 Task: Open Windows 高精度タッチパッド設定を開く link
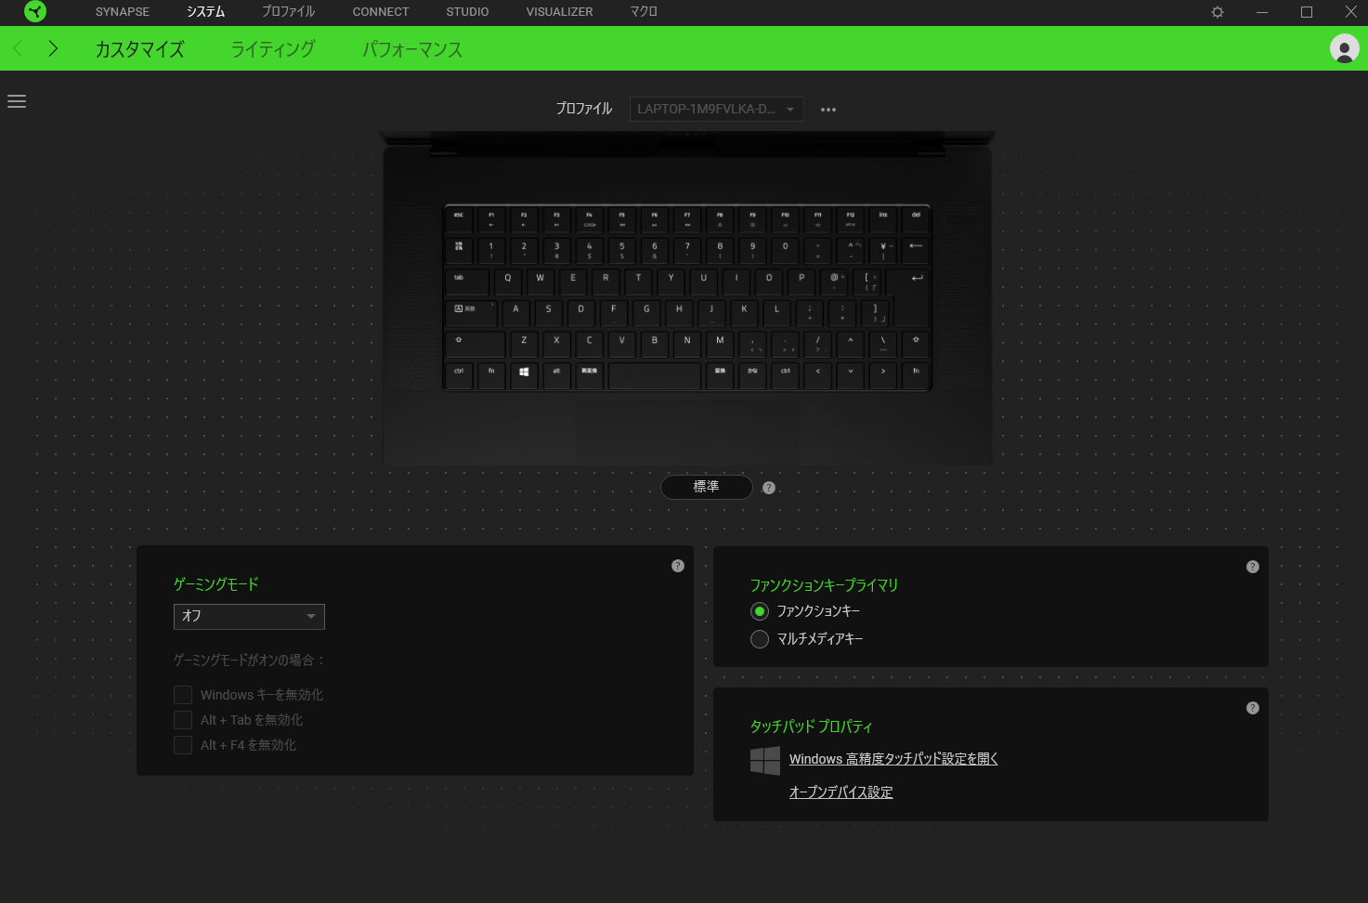(893, 759)
